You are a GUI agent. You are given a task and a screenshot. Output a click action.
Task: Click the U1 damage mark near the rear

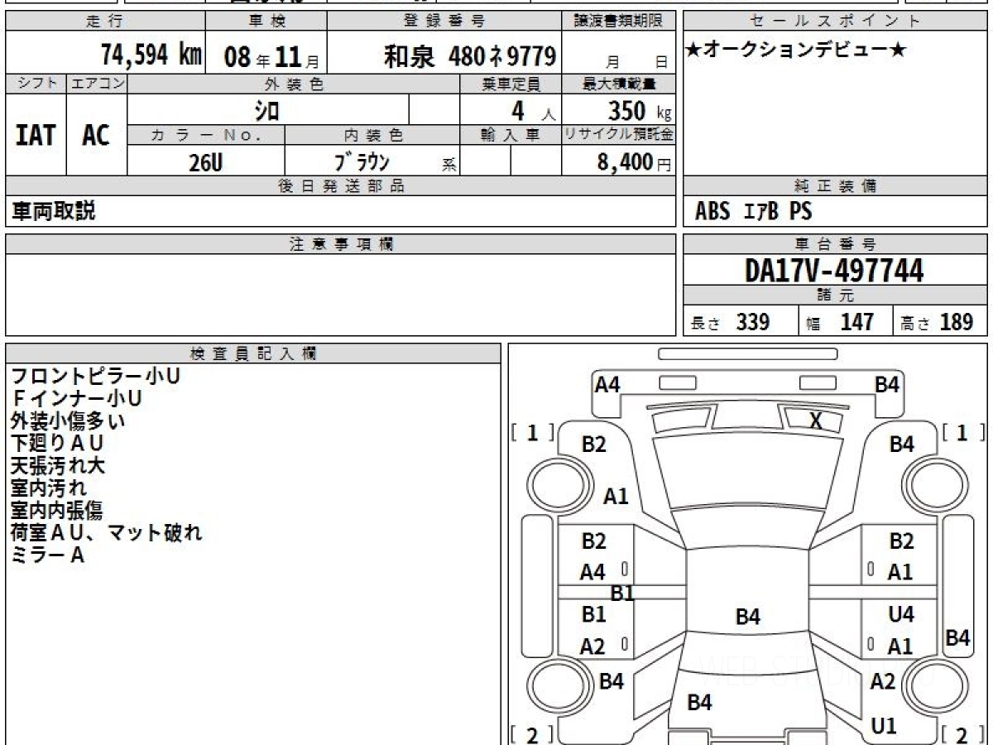[884, 726]
